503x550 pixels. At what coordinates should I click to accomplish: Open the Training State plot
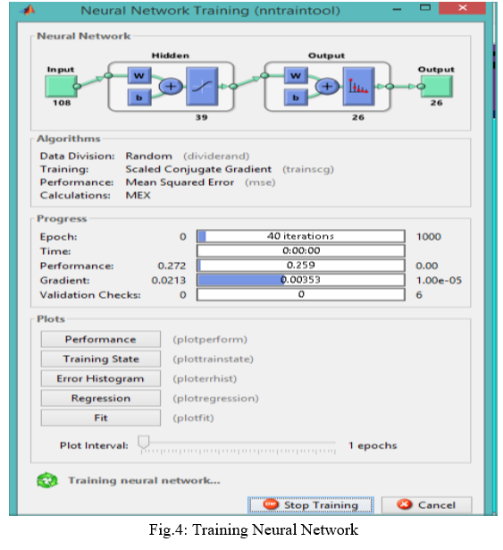pyautogui.click(x=101, y=359)
